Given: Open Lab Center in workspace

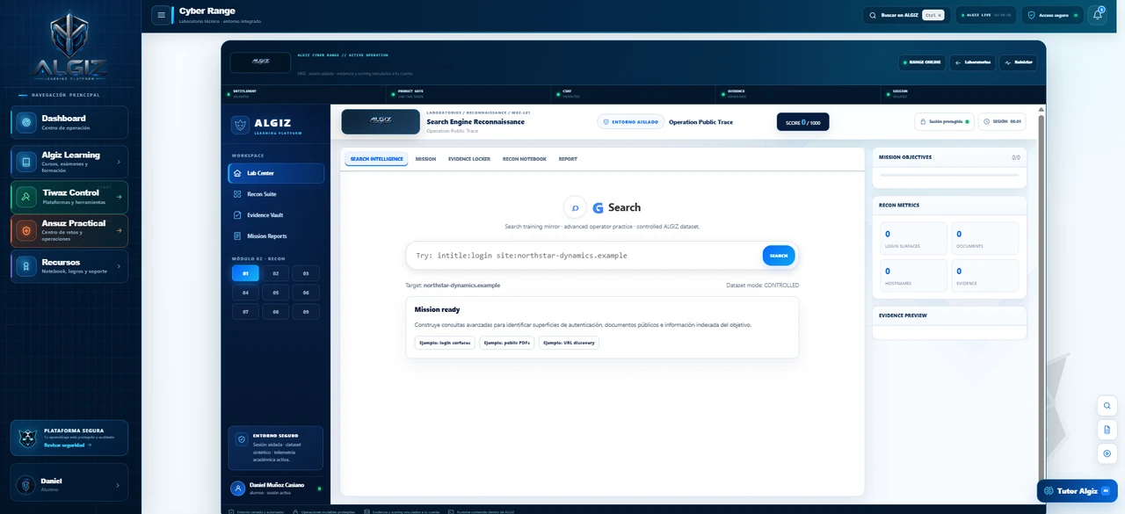Looking at the screenshot, I should click(x=276, y=173).
